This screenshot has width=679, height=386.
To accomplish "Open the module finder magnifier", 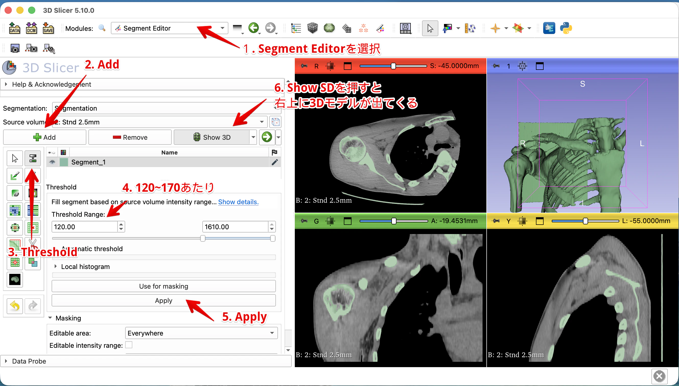I will pos(102,28).
